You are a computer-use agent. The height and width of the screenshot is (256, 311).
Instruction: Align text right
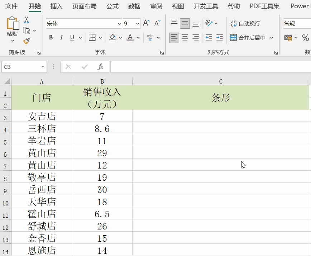(196, 38)
